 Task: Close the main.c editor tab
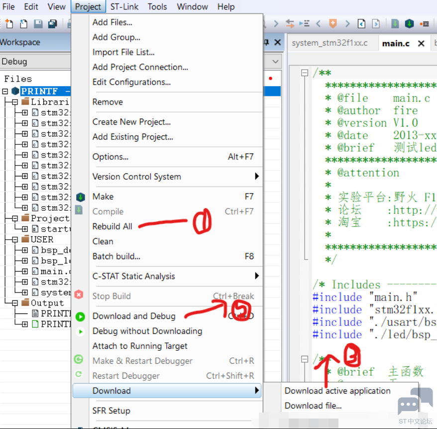coord(421,43)
